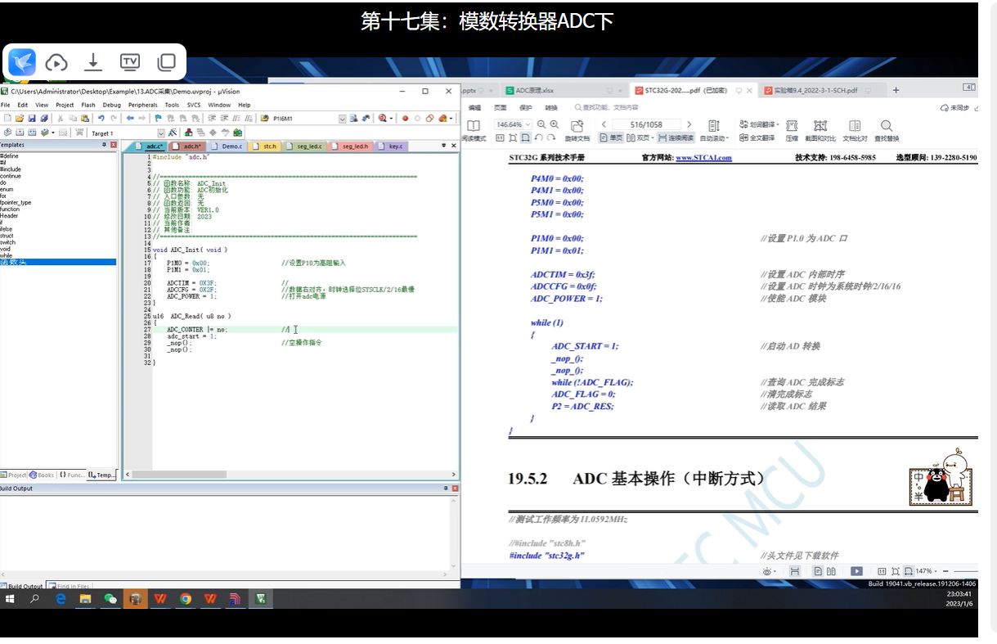Open WeChat from the Windows taskbar
The width and height of the screenshot is (997, 644).
pyautogui.click(x=110, y=599)
